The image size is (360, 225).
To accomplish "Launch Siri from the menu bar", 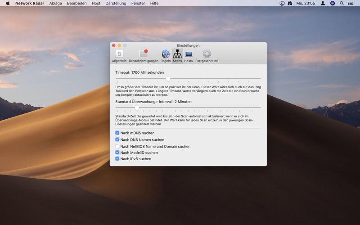I will pyautogui.click(x=333, y=3).
